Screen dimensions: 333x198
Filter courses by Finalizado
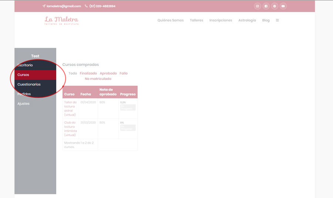[x=88, y=73]
